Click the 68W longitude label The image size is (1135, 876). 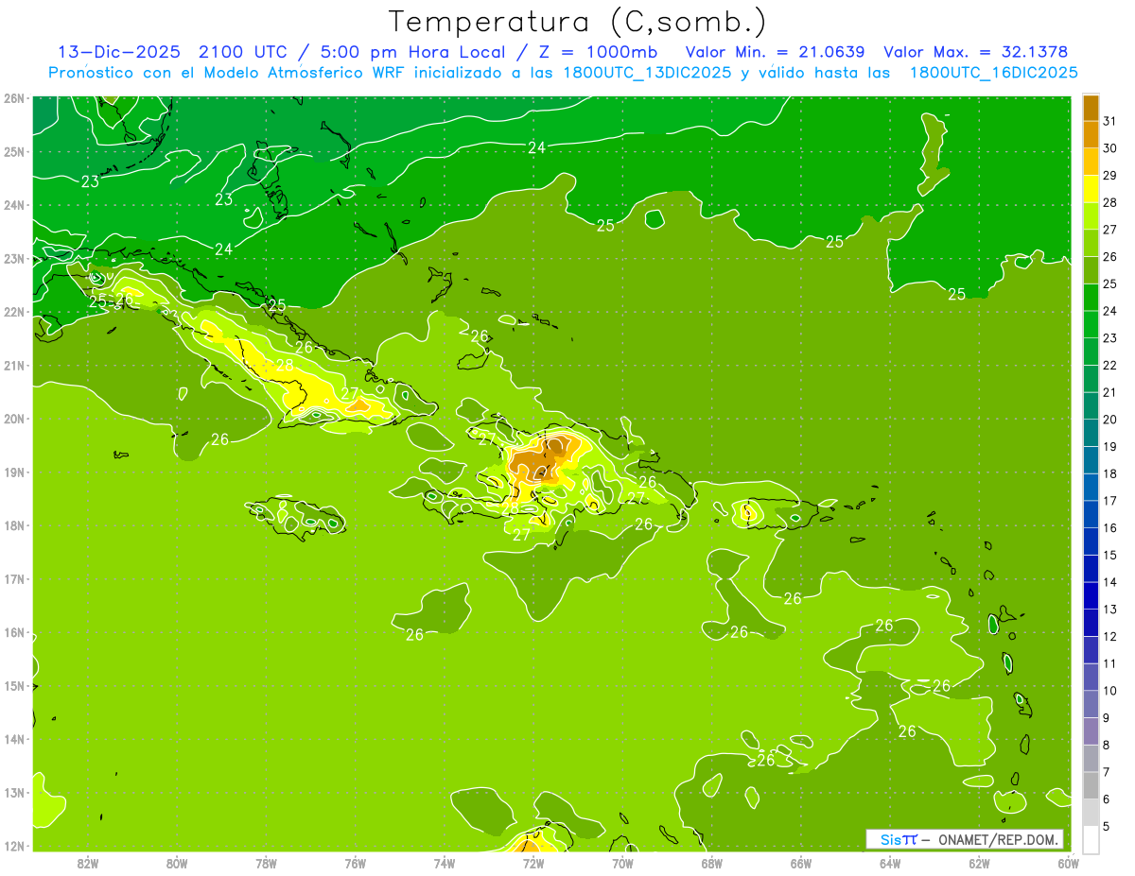click(x=712, y=862)
